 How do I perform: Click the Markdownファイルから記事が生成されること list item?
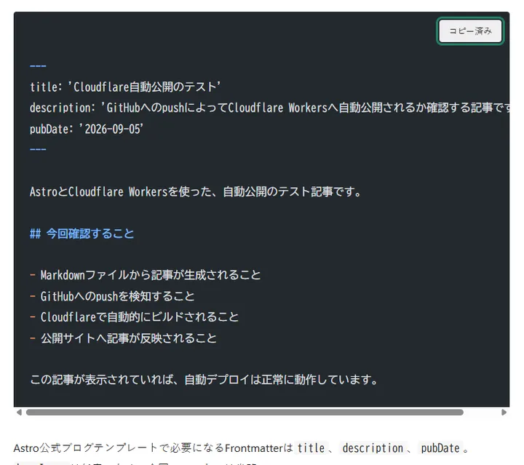point(146,275)
